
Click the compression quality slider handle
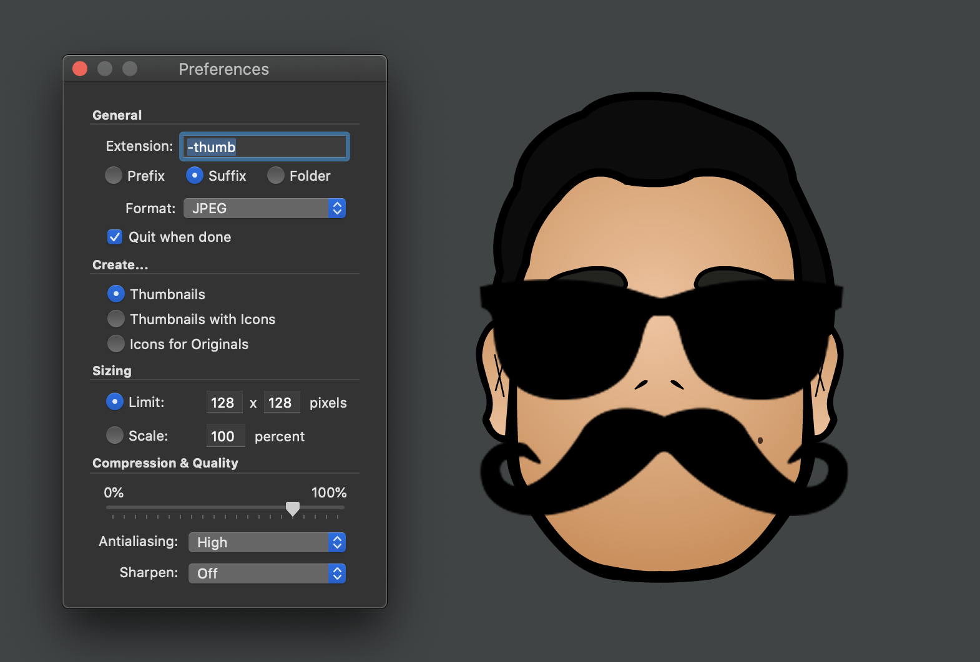[293, 509]
